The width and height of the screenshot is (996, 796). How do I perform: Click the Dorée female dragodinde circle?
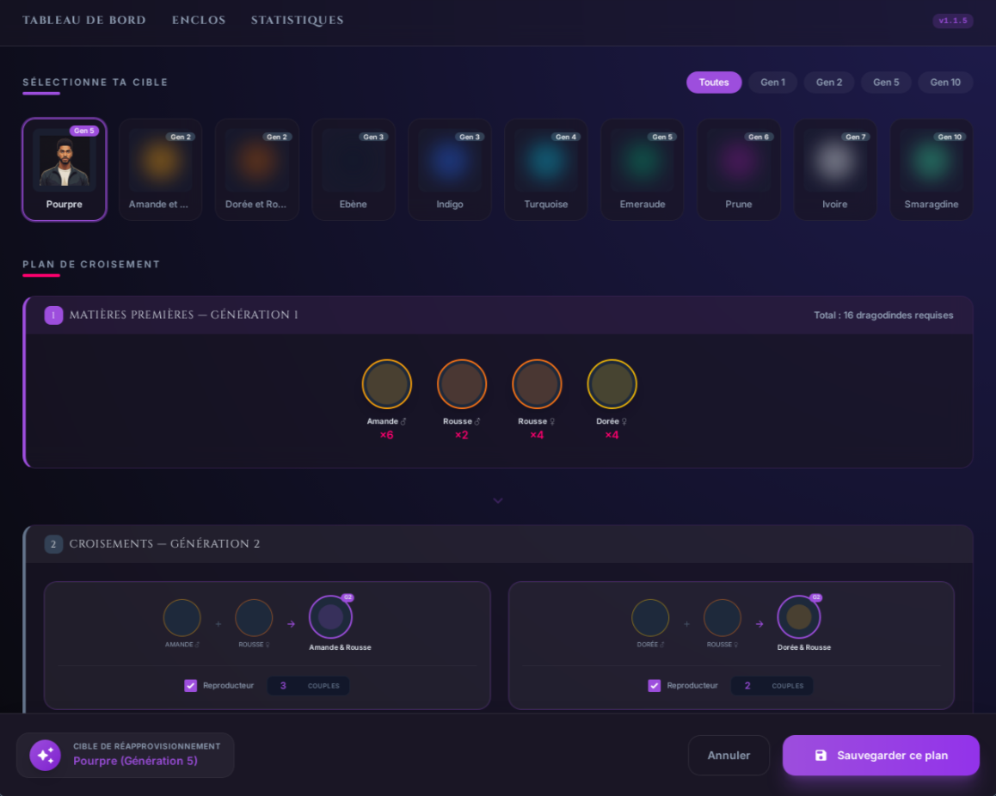[x=612, y=384]
